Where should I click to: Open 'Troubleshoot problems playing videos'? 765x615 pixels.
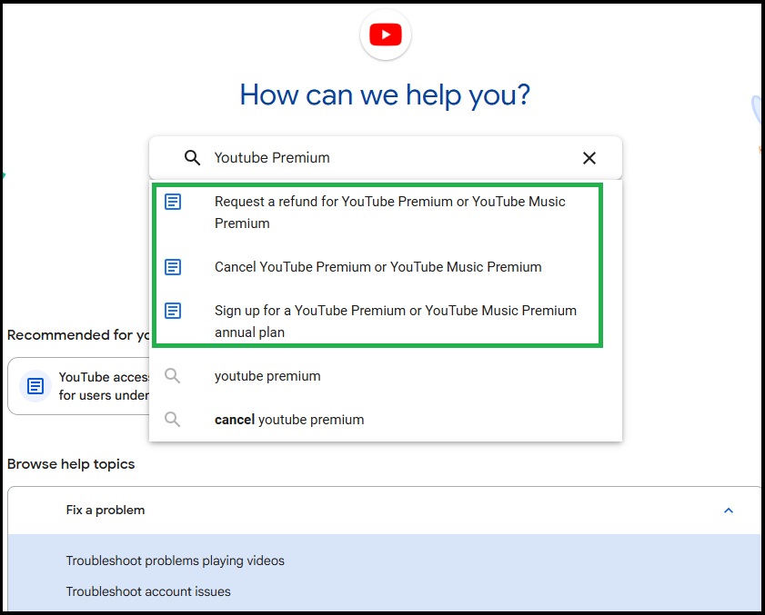pos(176,560)
